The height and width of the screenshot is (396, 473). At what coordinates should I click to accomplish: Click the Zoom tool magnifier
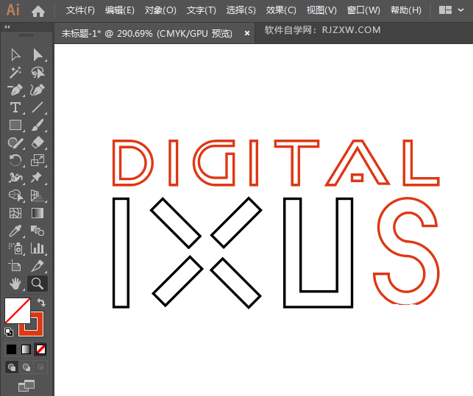pyautogui.click(x=38, y=284)
